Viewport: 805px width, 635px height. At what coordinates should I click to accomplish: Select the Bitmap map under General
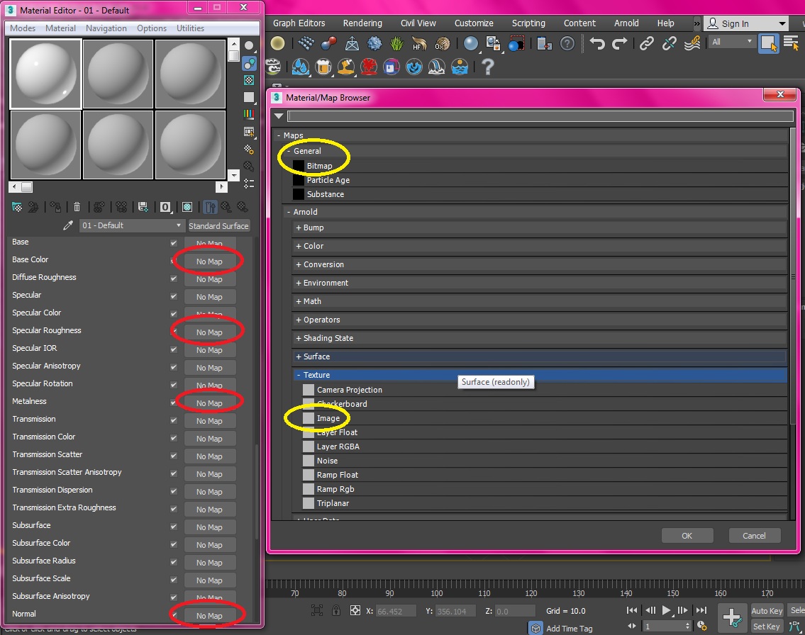(x=319, y=166)
